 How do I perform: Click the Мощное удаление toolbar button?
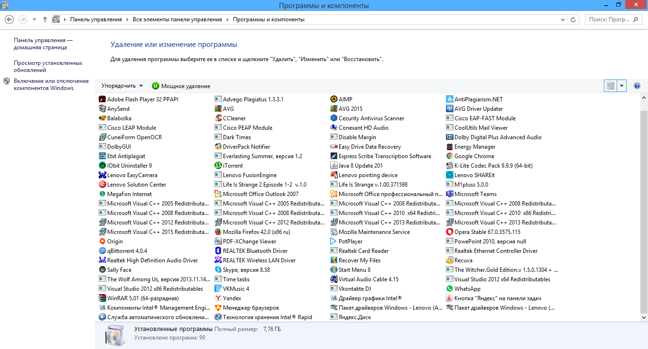tap(181, 86)
